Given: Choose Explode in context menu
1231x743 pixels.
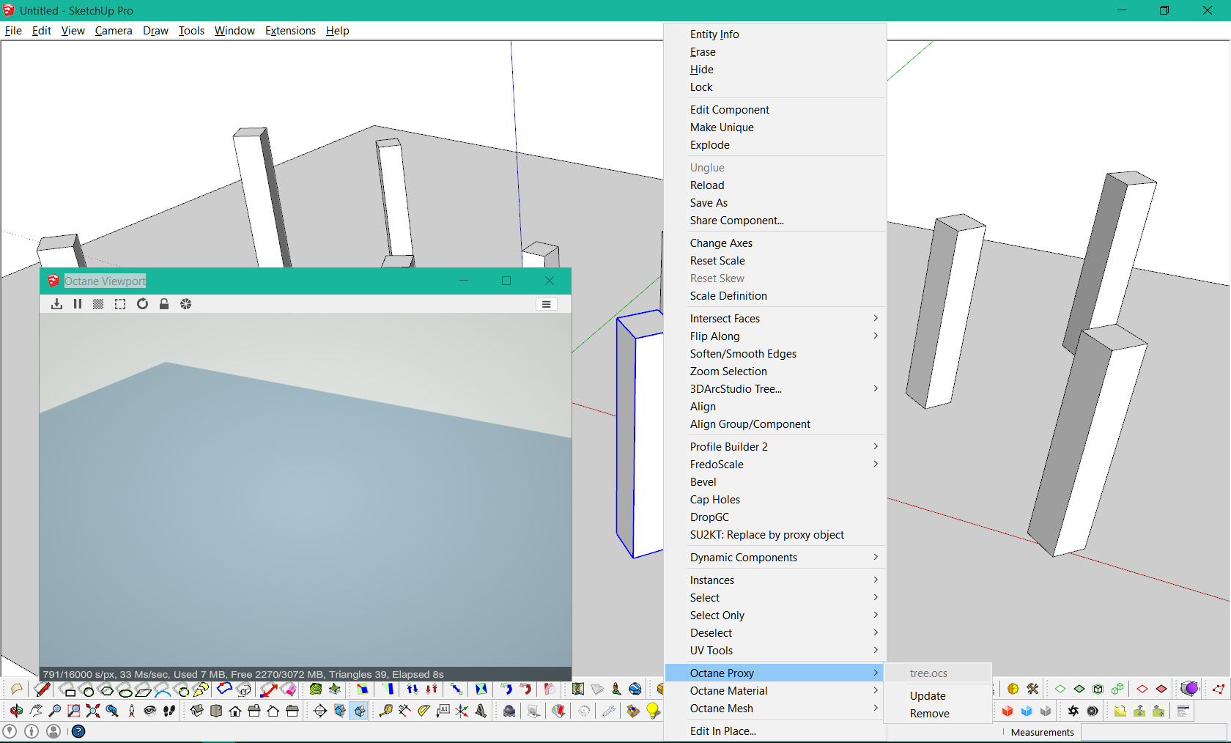Looking at the screenshot, I should (x=775, y=145).
